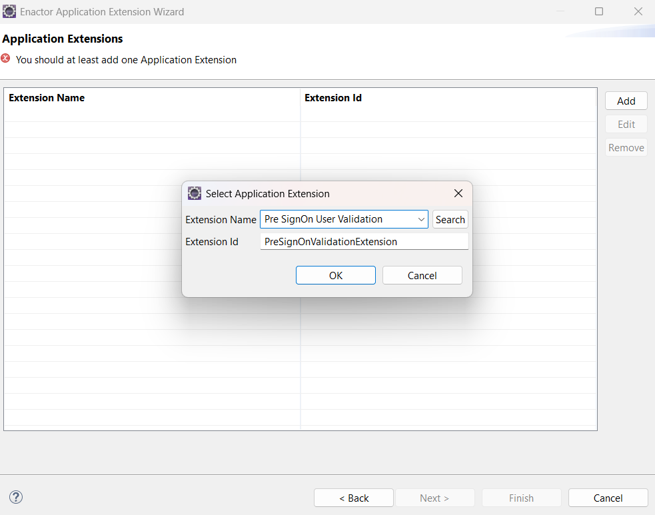This screenshot has height=515, width=655.
Task: Go back using the Back button
Action: click(x=353, y=498)
